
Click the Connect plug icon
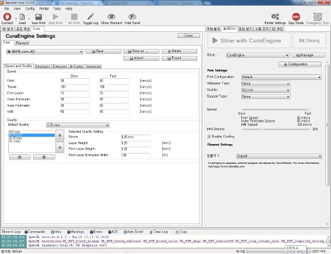7,17
